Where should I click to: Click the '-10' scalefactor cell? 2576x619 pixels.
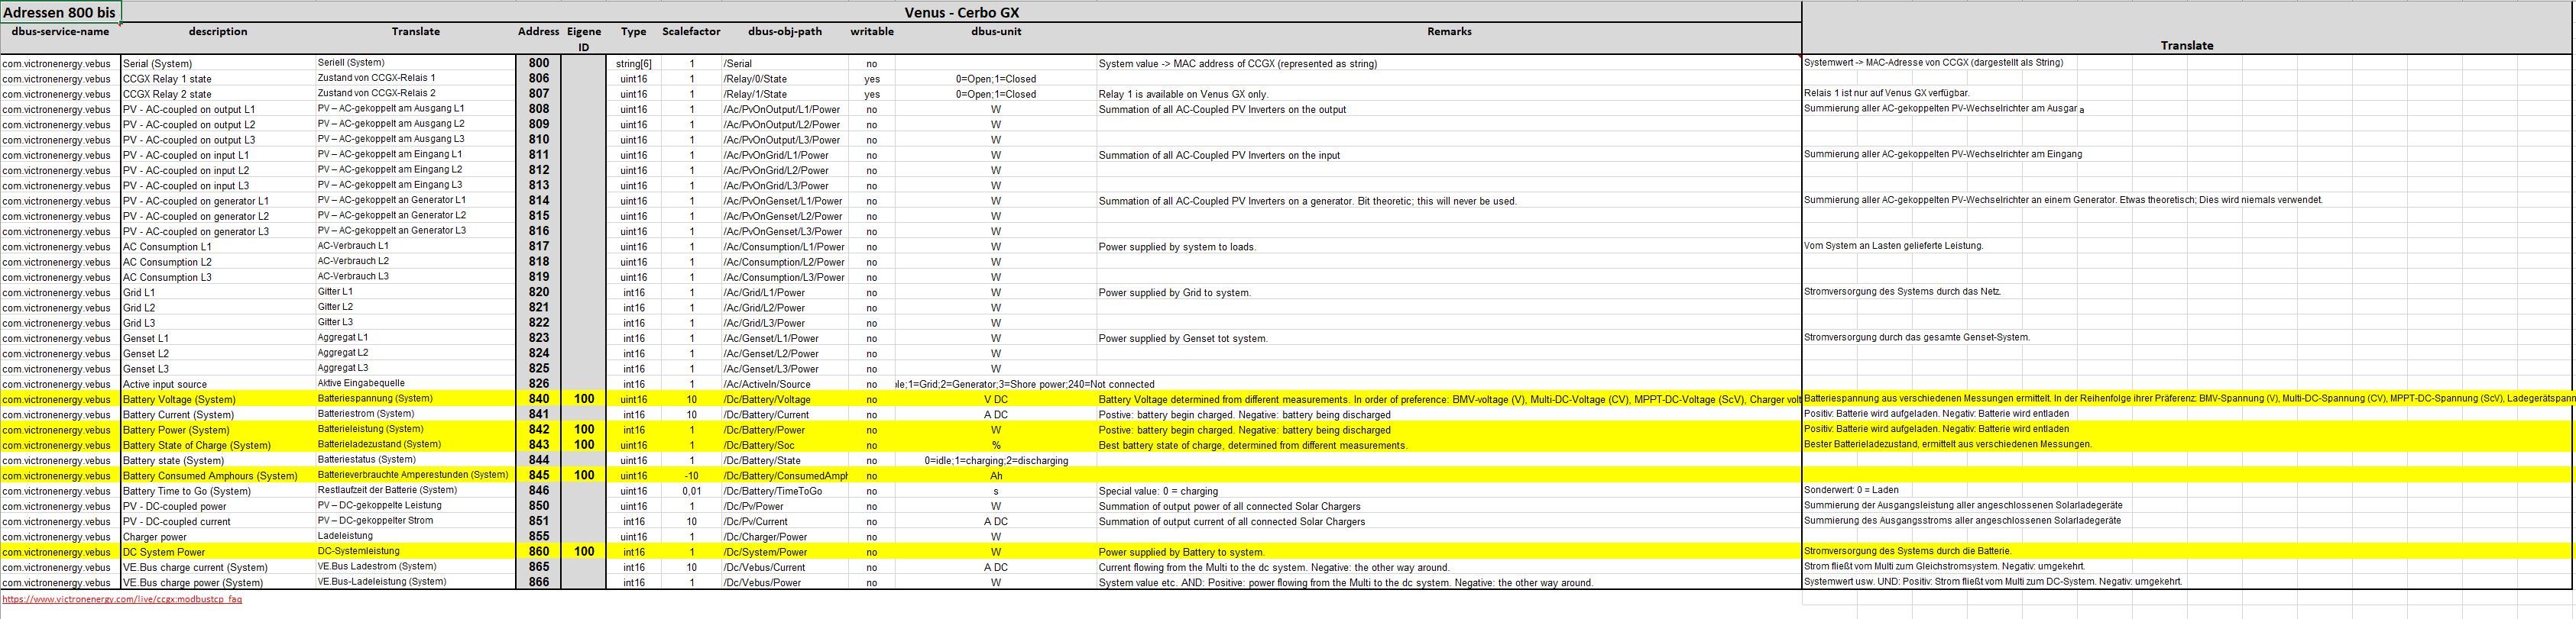(x=691, y=476)
